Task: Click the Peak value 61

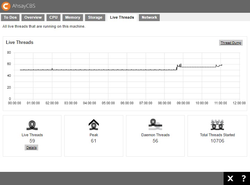Action: pyautogui.click(x=94, y=141)
